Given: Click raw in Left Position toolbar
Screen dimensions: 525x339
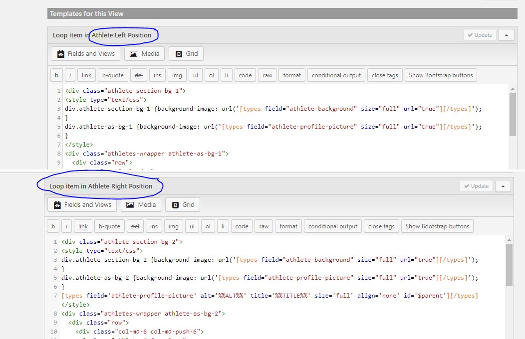Looking at the screenshot, I should point(267,75).
